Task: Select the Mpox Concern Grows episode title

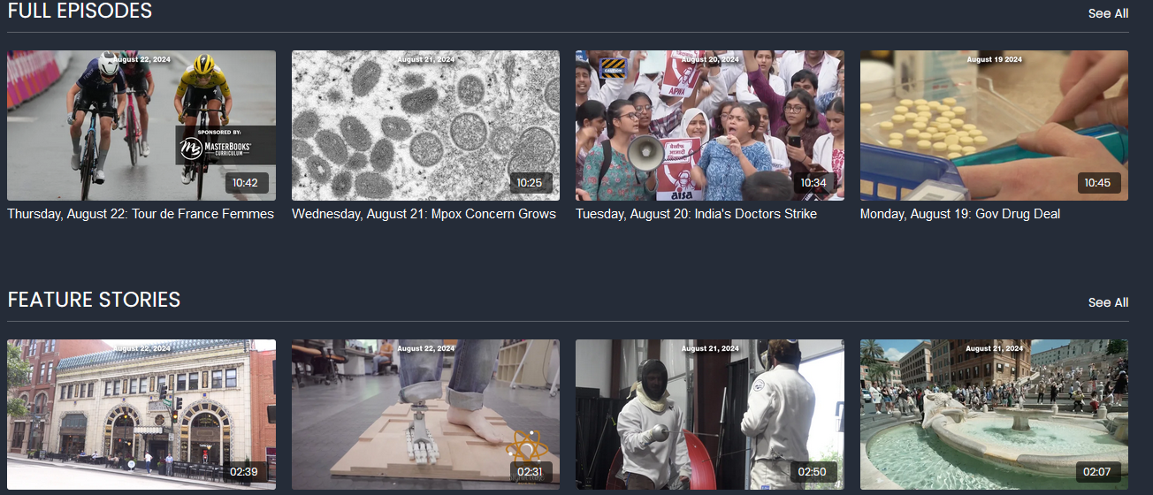Action: [x=424, y=214]
